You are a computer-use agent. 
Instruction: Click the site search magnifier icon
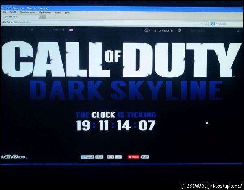tap(238, 31)
